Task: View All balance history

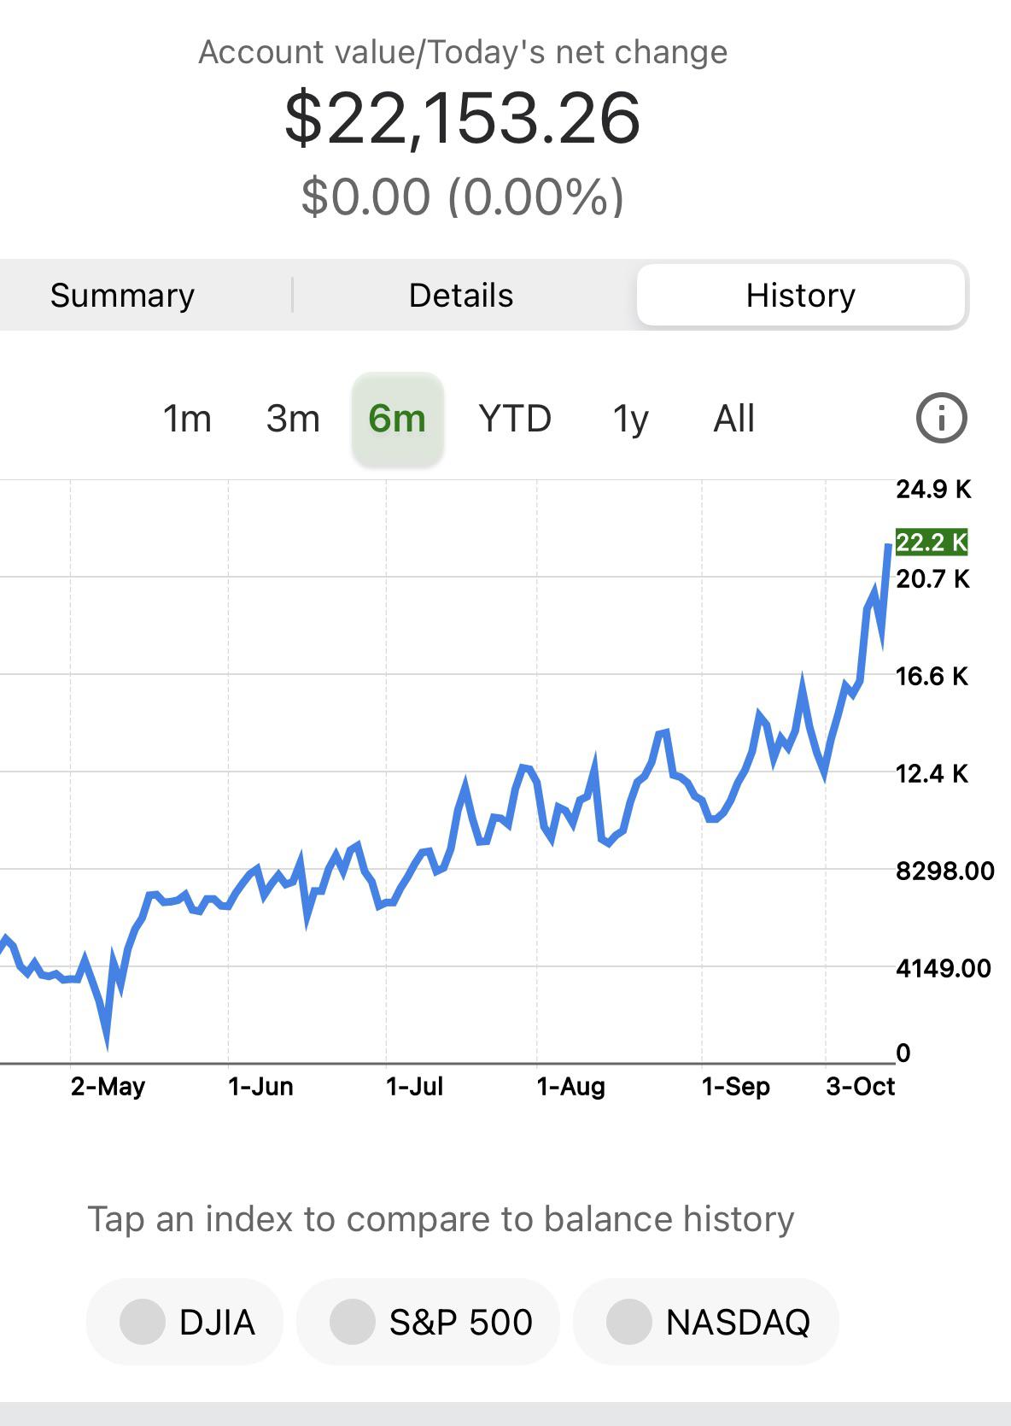Action: (x=733, y=420)
